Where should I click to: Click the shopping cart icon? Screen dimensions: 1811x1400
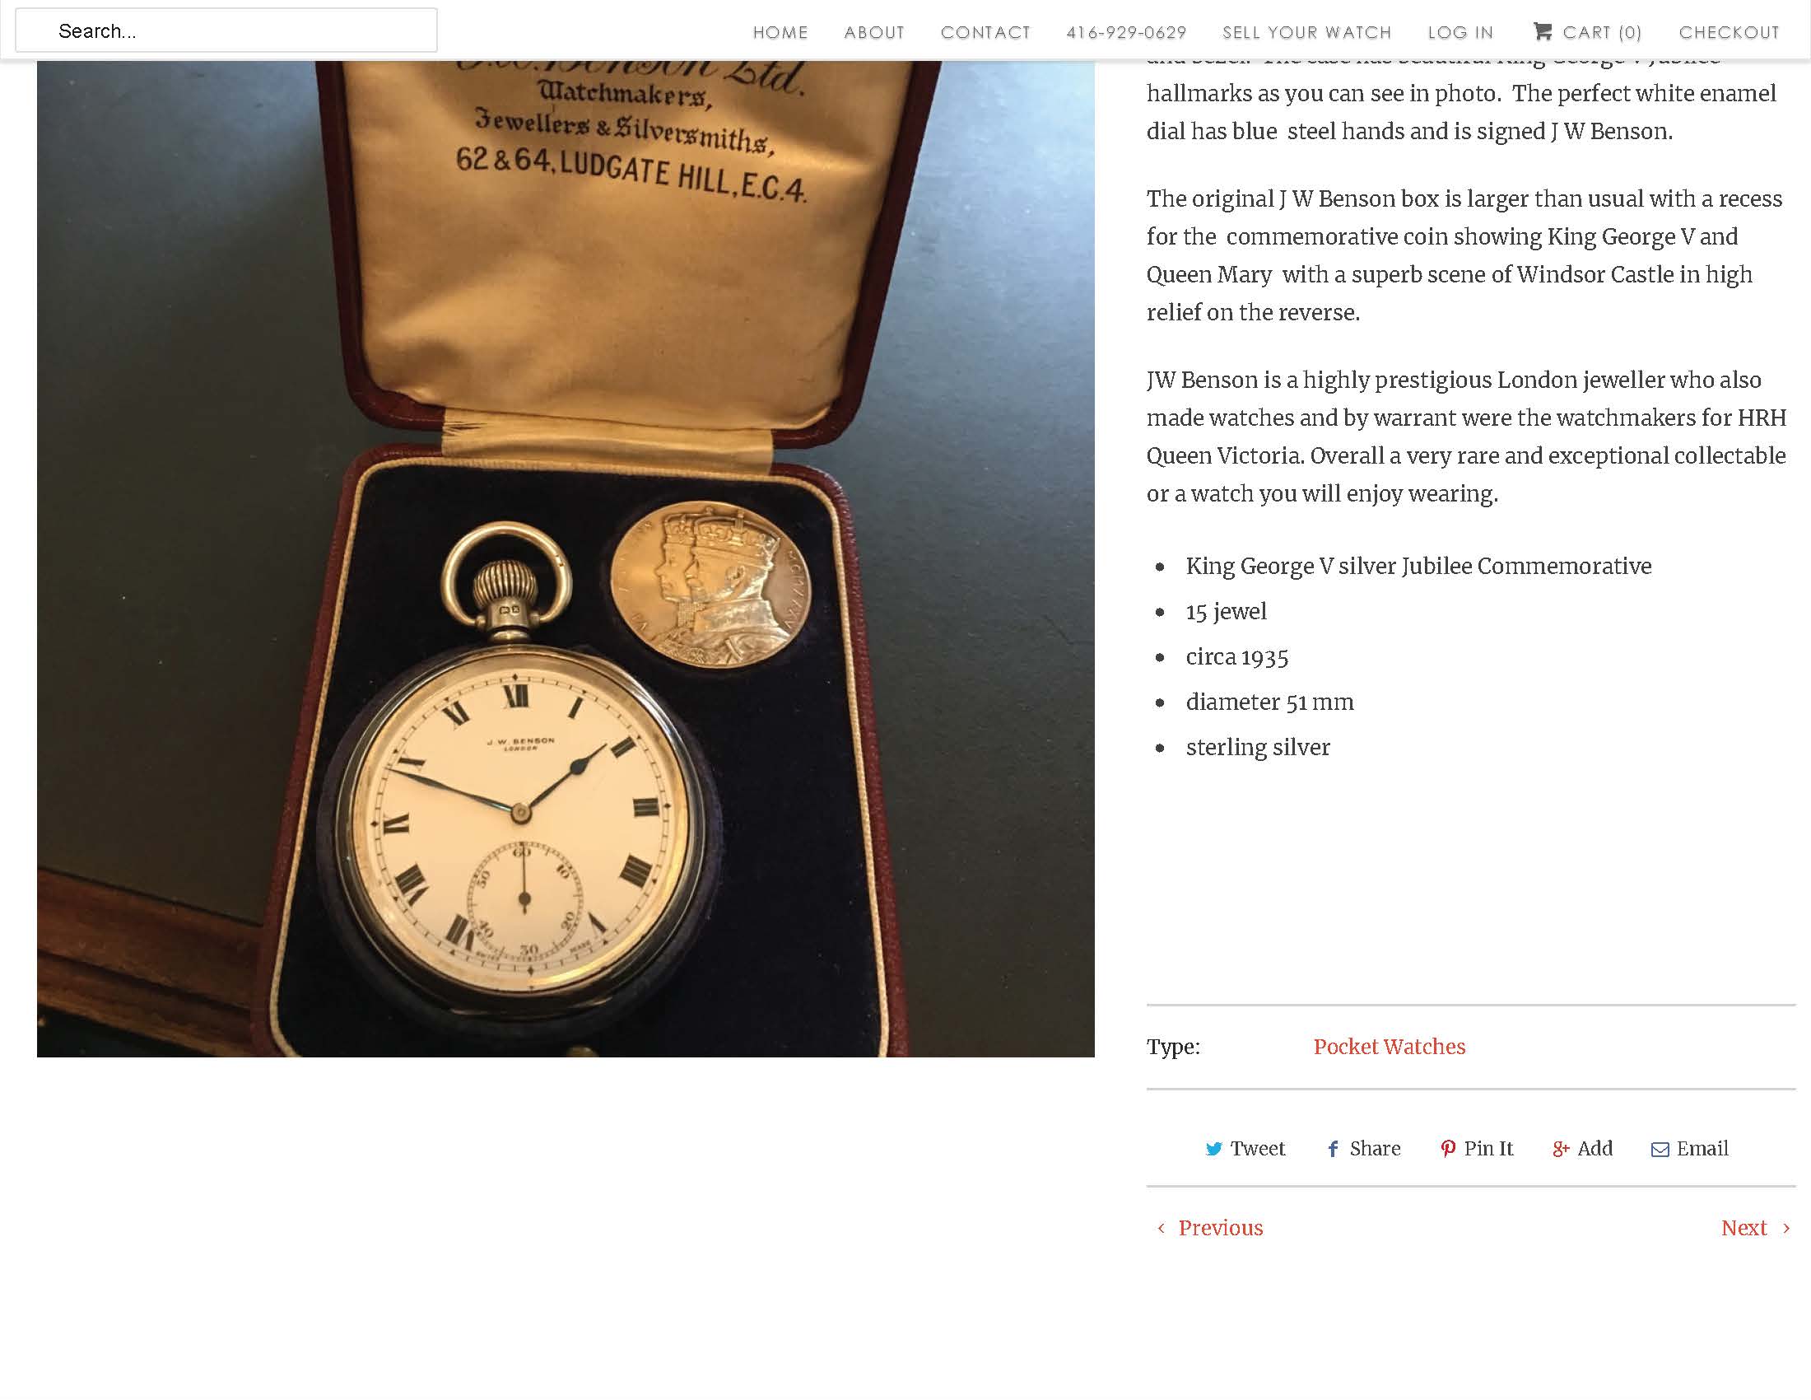[1542, 31]
